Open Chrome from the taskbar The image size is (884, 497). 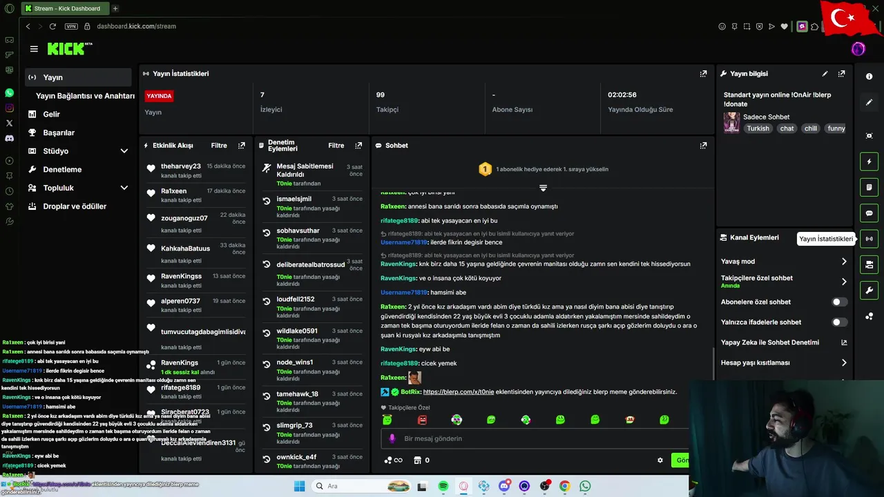click(564, 487)
